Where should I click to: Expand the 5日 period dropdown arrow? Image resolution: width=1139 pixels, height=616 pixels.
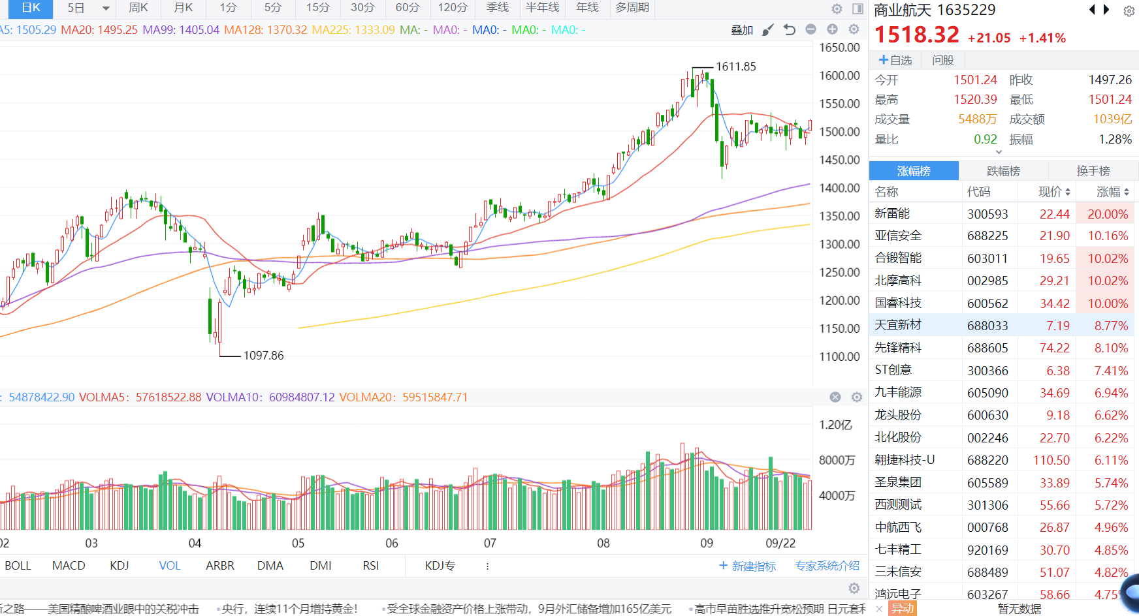pyautogui.click(x=106, y=8)
